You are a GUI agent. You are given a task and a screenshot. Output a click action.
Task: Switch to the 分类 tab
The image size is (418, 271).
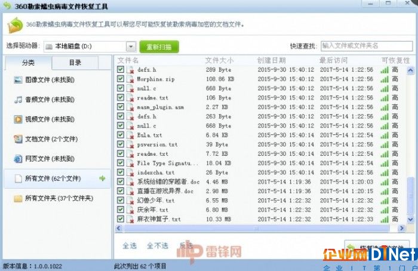(28, 63)
